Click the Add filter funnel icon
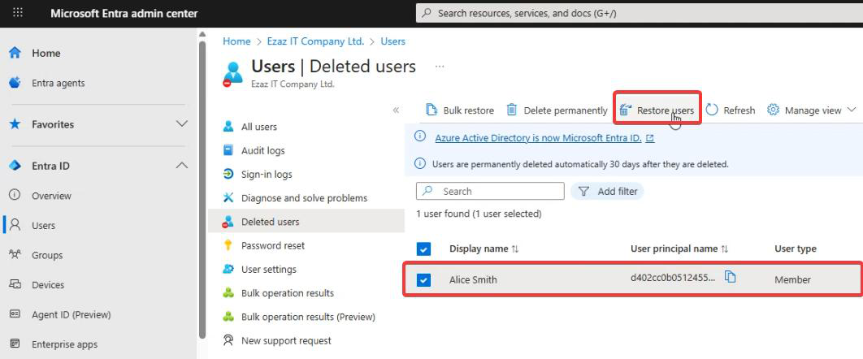The width and height of the screenshot is (863, 359). click(x=584, y=192)
